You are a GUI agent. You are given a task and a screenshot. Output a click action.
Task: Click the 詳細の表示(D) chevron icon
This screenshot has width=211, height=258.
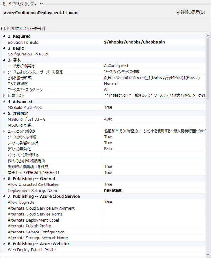click(178, 12)
